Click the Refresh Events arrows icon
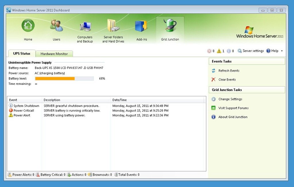Screen dimensions: 294x187 pyautogui.click(x=214, y=71)
